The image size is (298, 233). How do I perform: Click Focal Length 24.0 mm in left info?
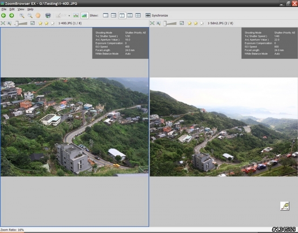130,50
